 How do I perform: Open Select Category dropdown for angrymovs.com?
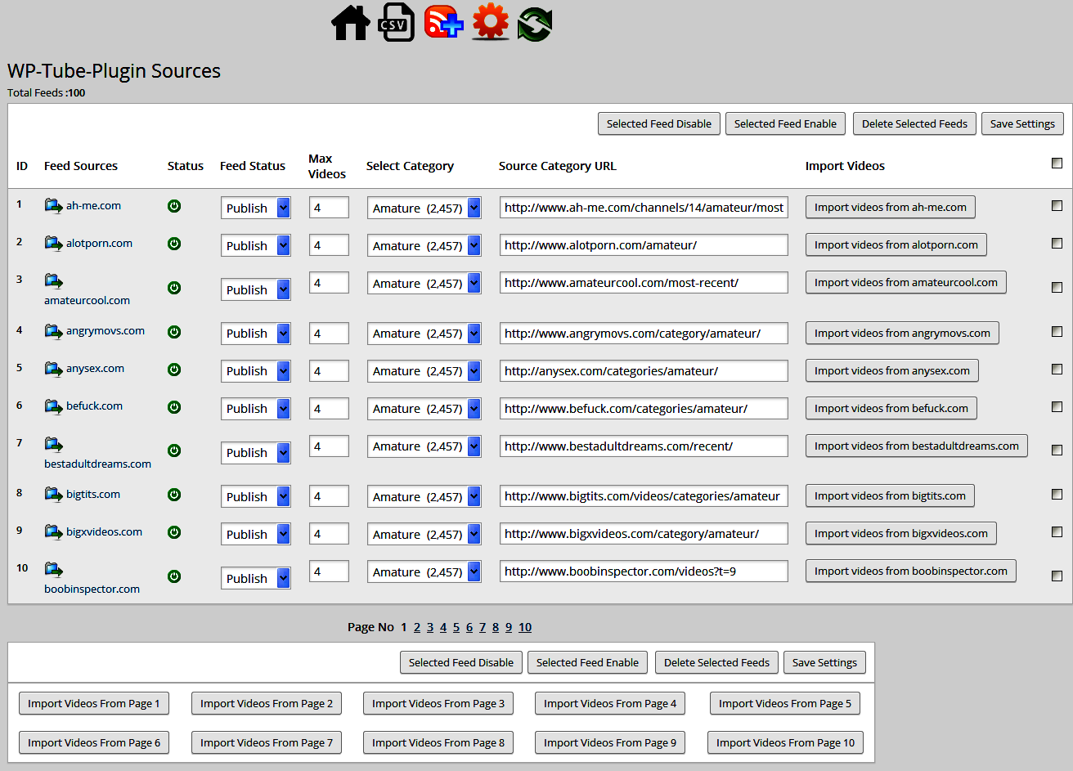pyautogui.click(x=424, y=333)
